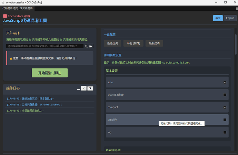
Task: Click the 操作日志 panel title
Action: (x=13, y=88)
